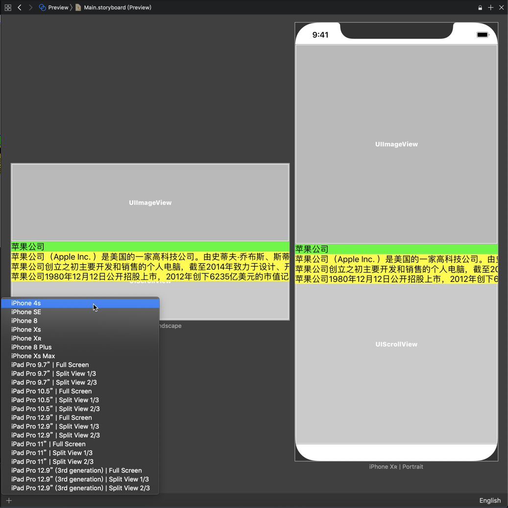This screenshot has height=508, width=508.
Task: Click yellow description text in landscape preview
Action: point(150,267)
